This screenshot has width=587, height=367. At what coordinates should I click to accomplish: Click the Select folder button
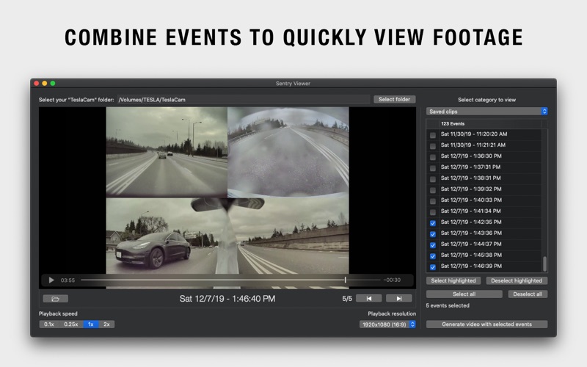click(x=394, y=99)
